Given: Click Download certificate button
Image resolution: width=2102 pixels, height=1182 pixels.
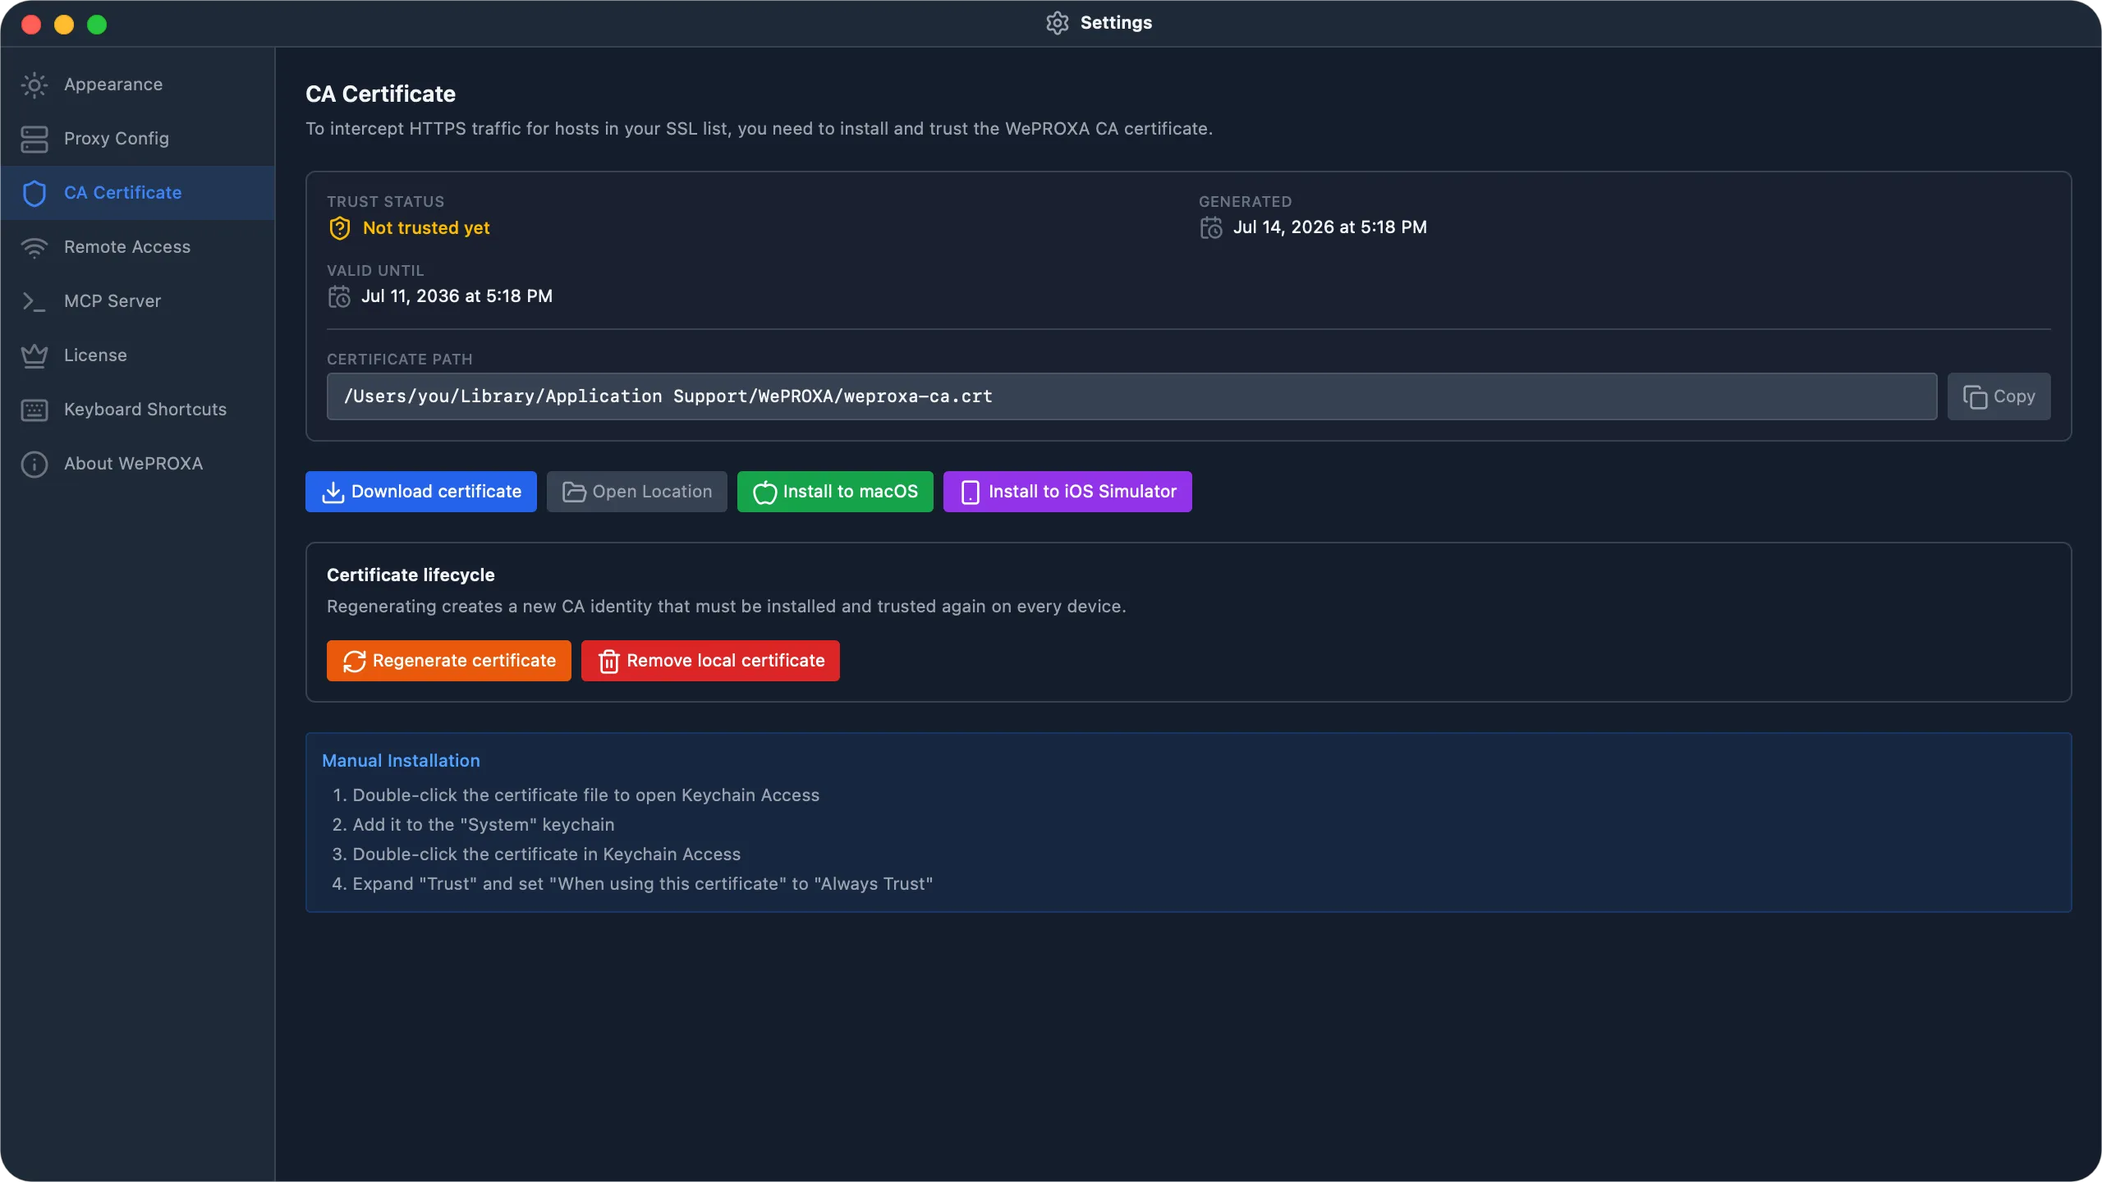Looking at the screenshot, I should (420, 492).
